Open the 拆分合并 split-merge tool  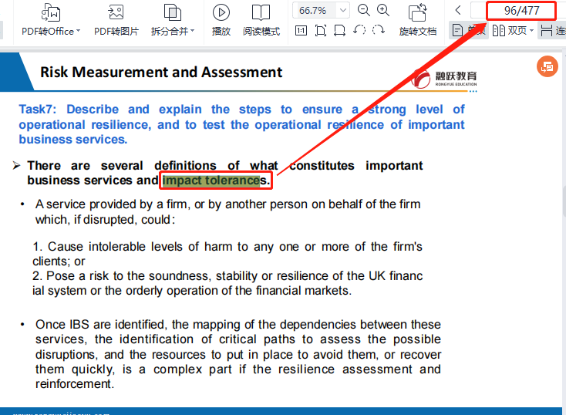click(x=172, y=12)
